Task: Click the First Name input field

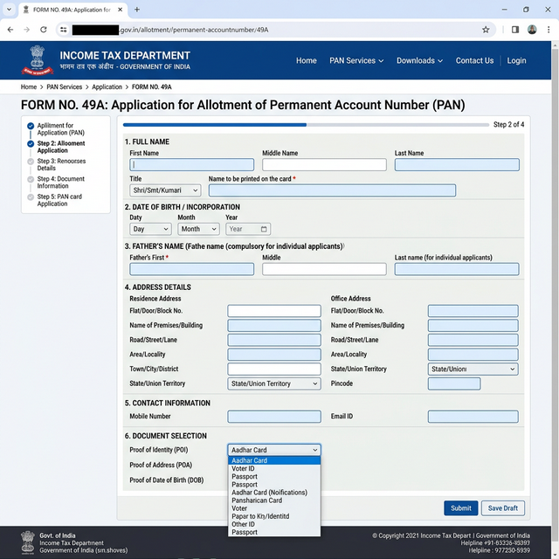Action: tap(192, 165)
